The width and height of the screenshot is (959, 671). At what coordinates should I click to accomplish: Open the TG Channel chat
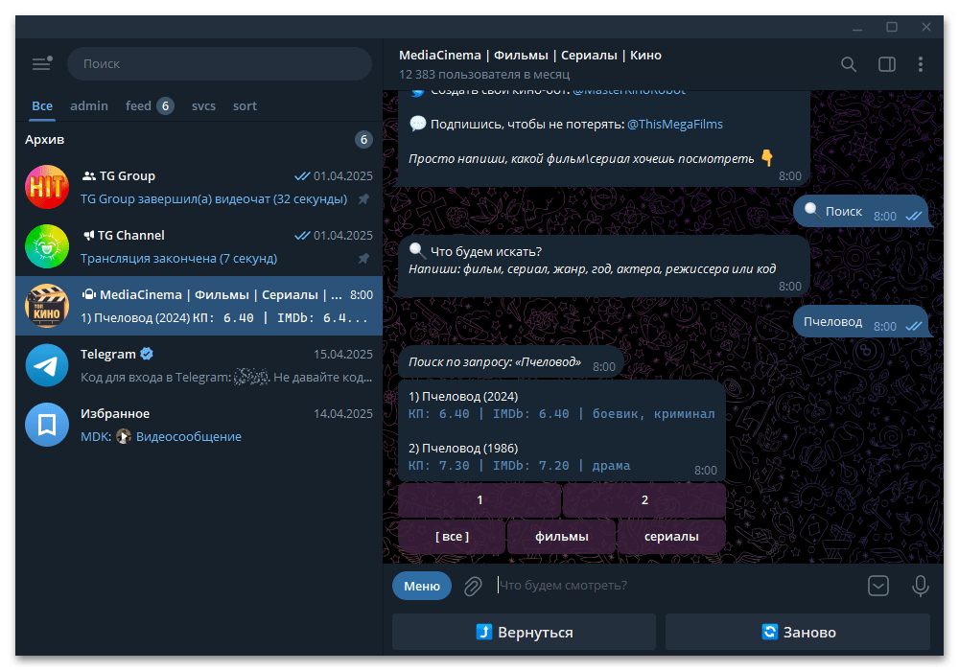(199, 246)
